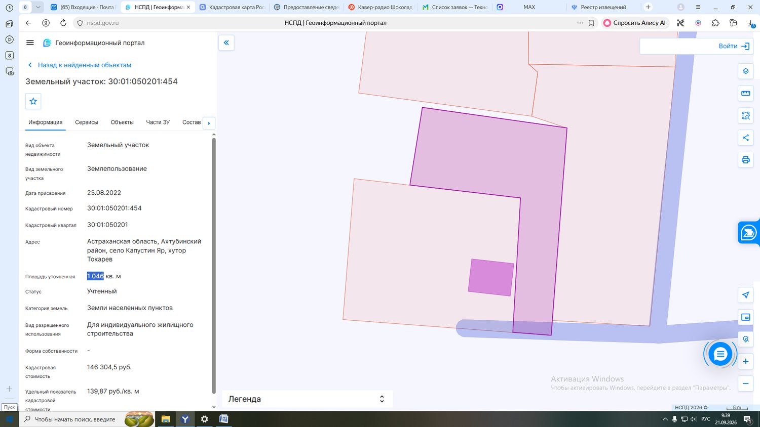Switch to Кадастровая карта browser tab
The width and height of the screenshot is (760, 427).
point(232,7)
